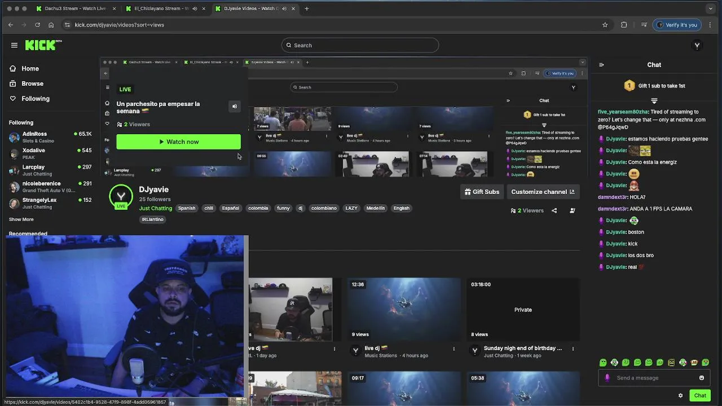
Task: Select the colombia tag
Action: 258,208
